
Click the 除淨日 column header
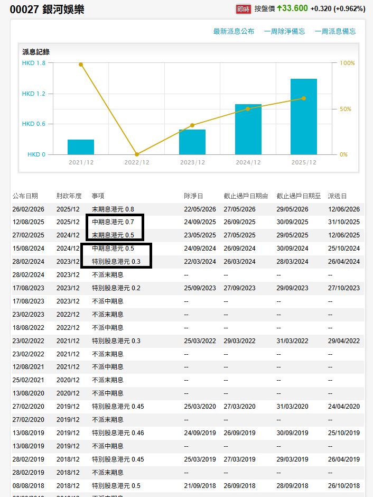point(193,196)
